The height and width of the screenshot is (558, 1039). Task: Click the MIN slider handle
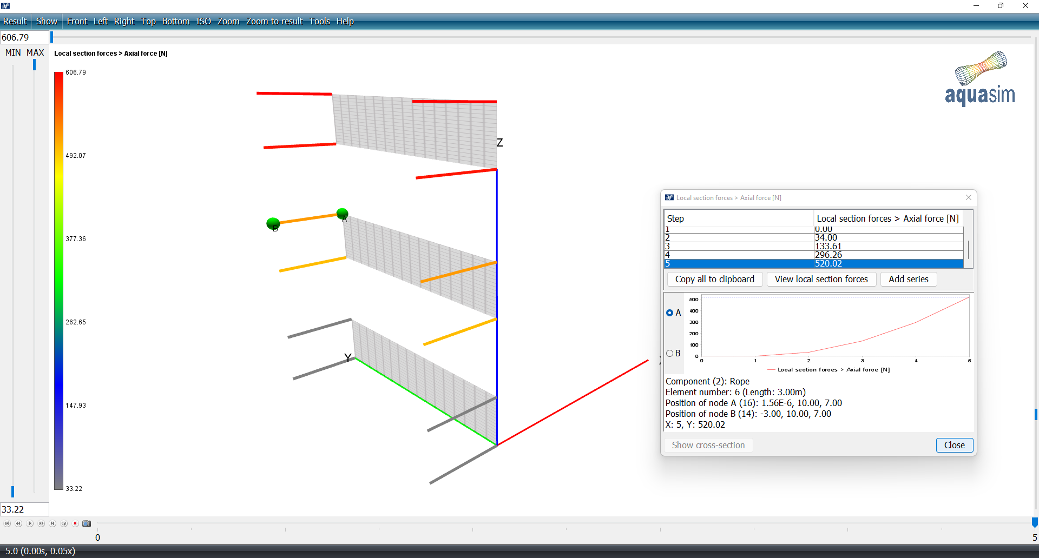pos(12,491)
